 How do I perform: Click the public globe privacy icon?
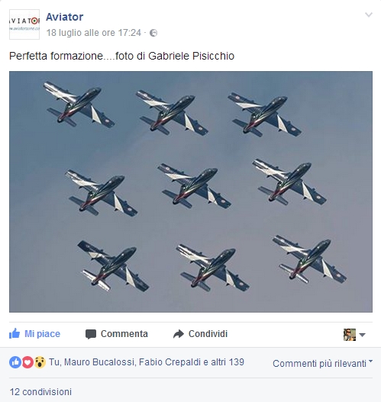153,33
